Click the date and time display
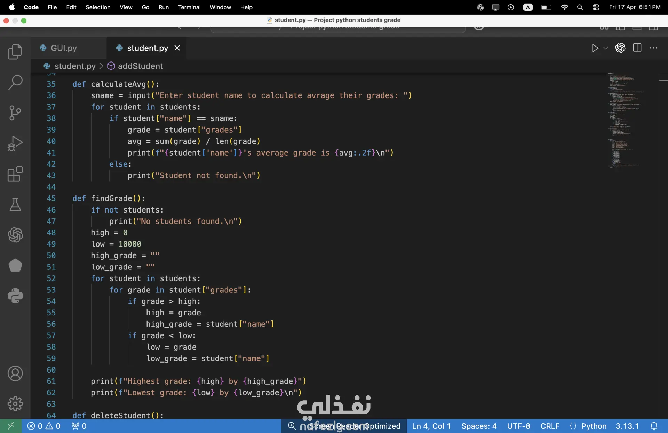 (635, 7)
